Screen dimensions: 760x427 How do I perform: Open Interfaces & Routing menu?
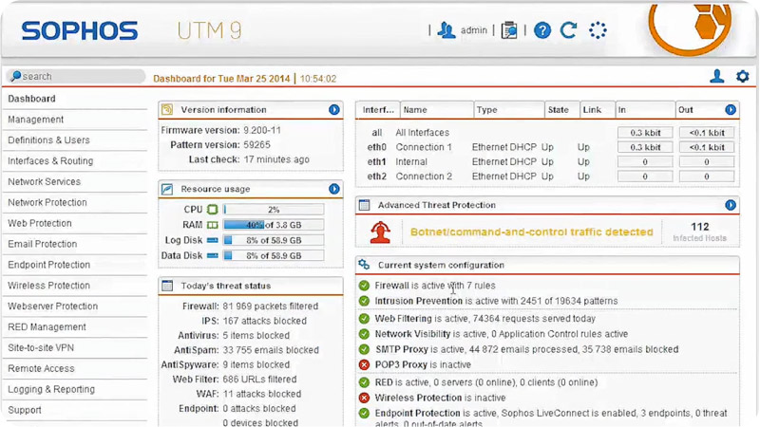coord(50,160)
